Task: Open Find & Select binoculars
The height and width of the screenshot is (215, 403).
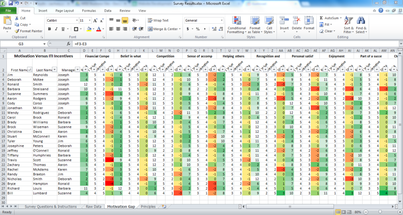Action: [x=361, y=25]
